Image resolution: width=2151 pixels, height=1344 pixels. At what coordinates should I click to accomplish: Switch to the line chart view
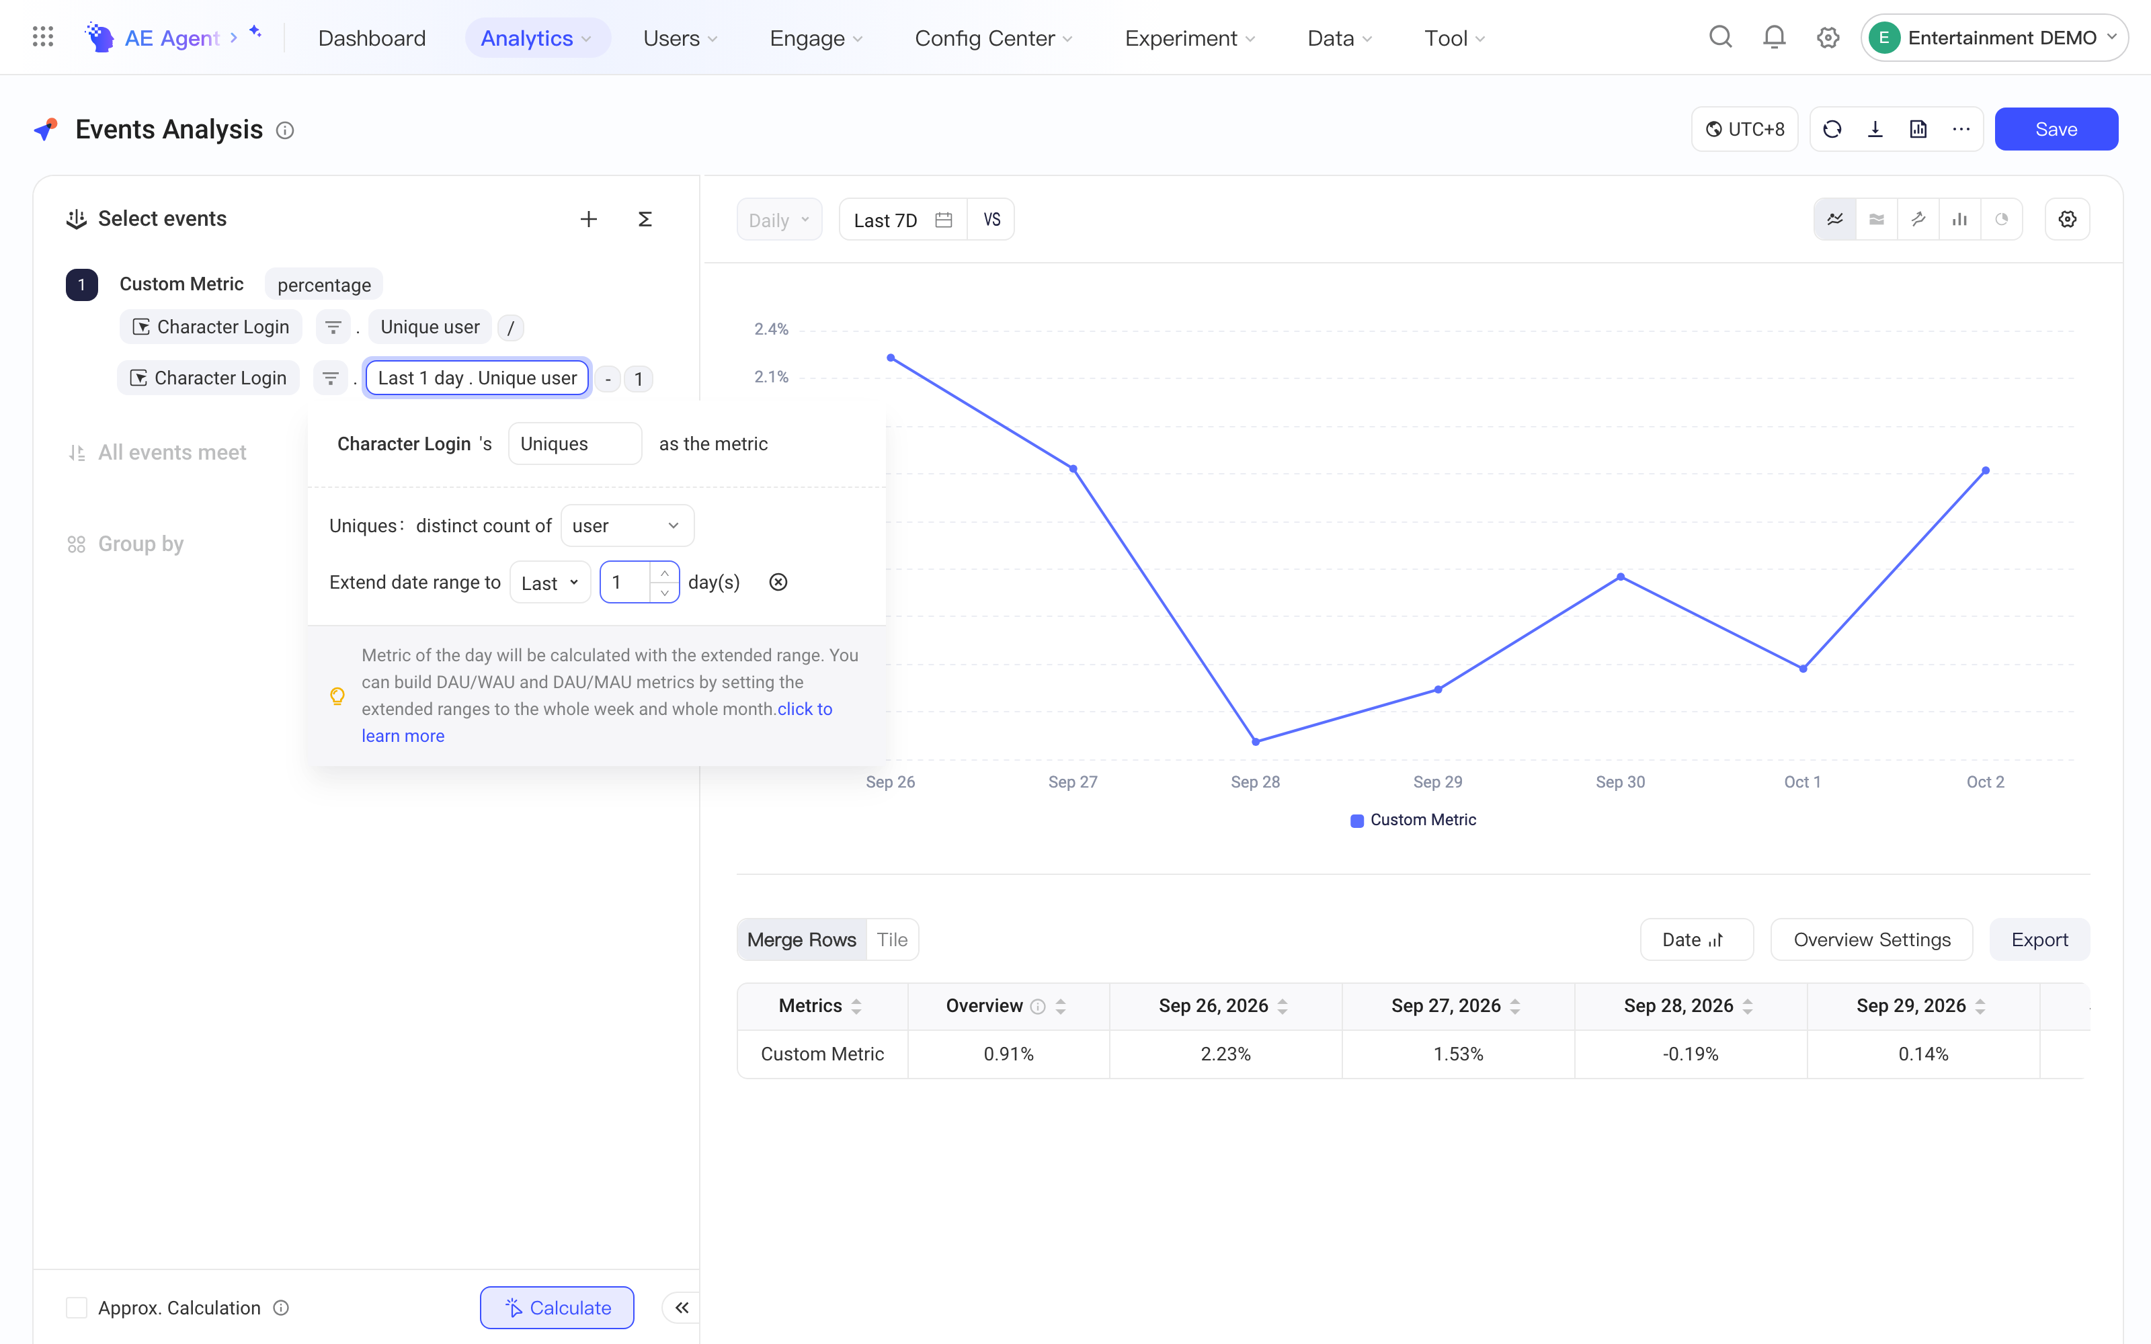click(x=1834, y=220)
